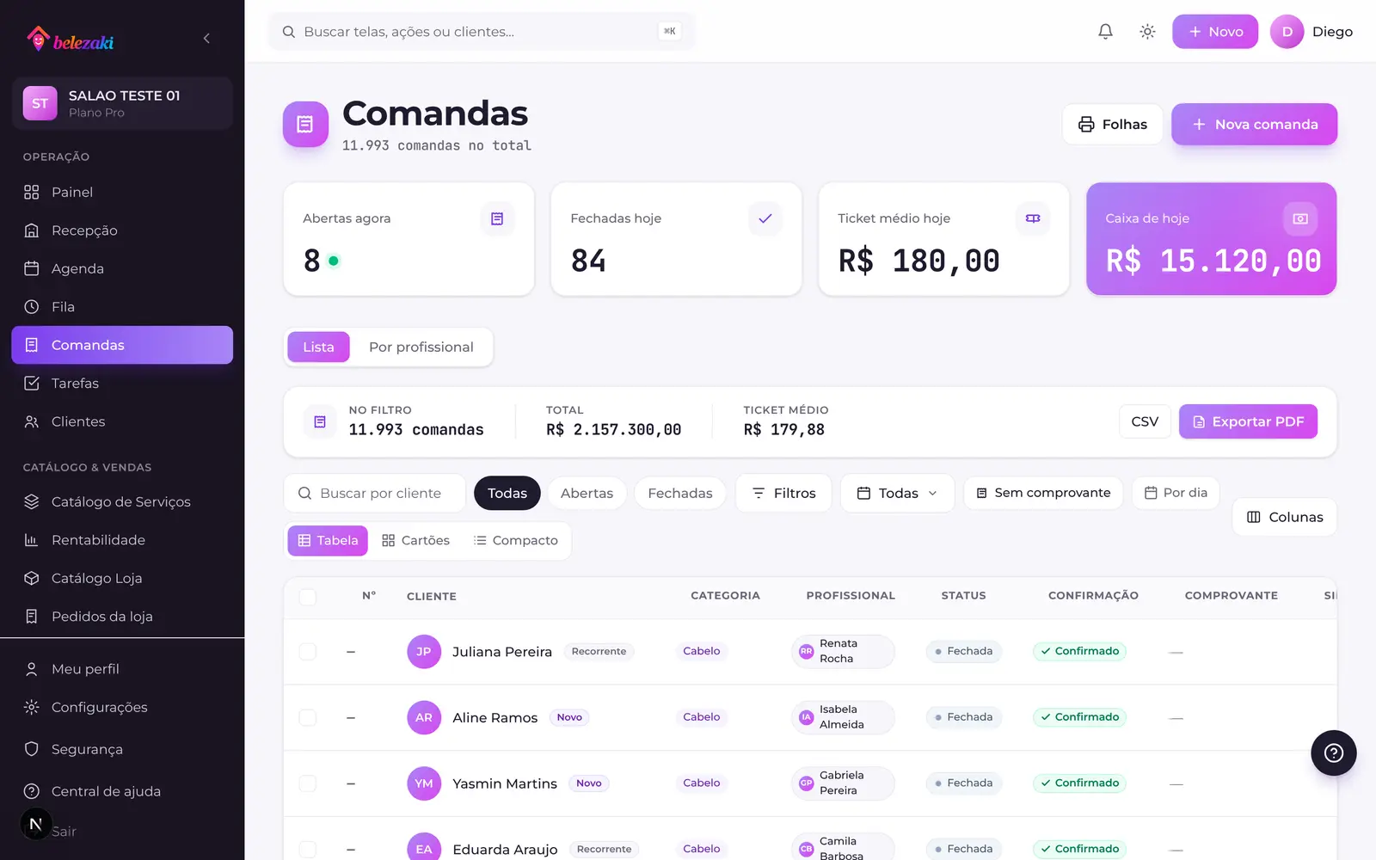Open Agenda in the sidebar
Screen dimensions: 1376x860
(122, 268)
